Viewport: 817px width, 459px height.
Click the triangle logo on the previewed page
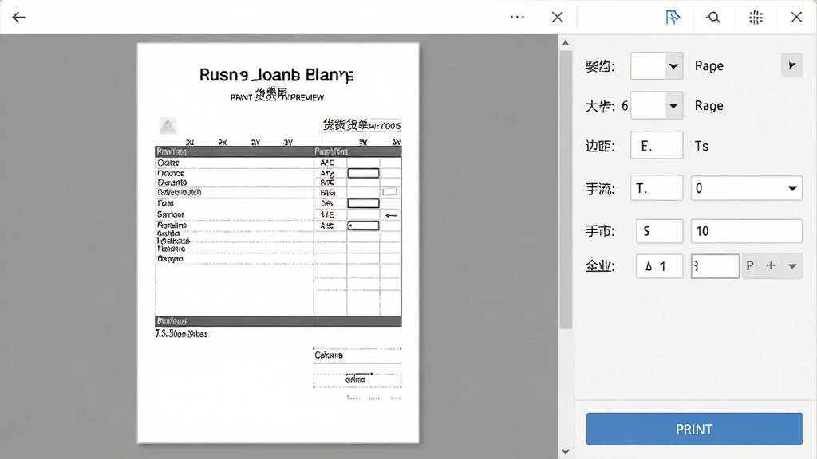168,126
